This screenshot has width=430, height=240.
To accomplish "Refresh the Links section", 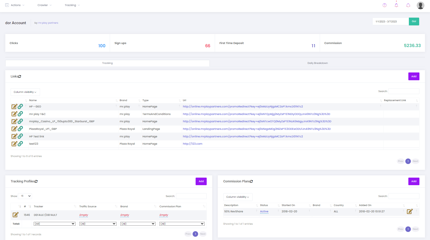I will (20, 76).
